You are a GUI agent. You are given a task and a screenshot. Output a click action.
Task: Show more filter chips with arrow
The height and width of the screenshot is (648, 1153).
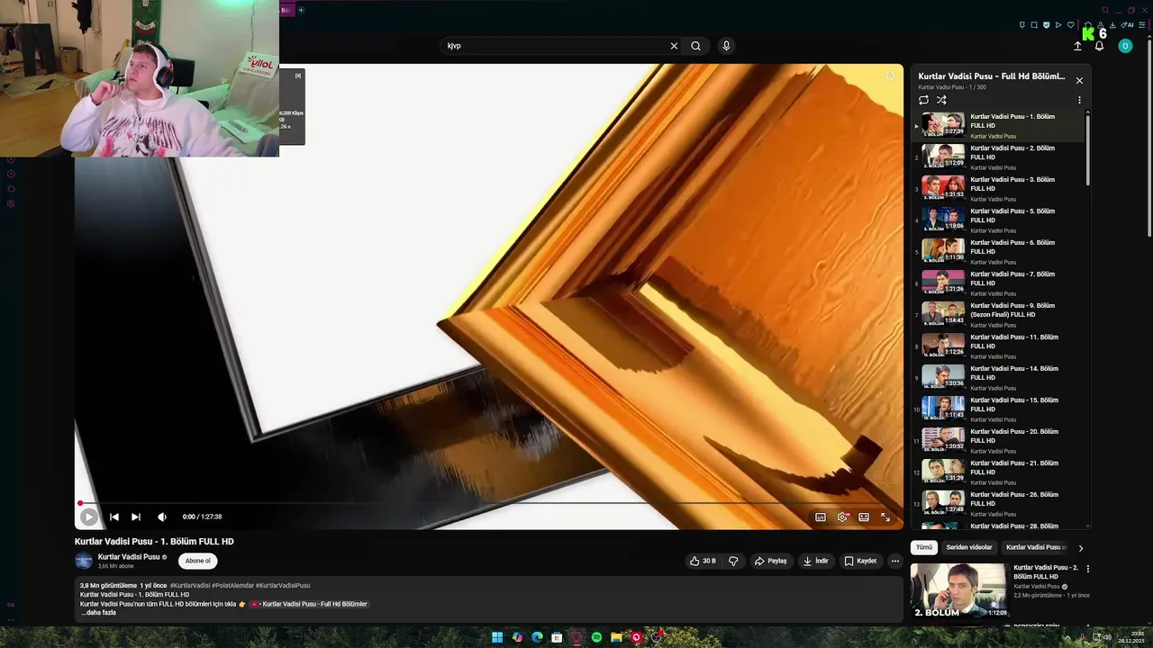coord(1081,547)
